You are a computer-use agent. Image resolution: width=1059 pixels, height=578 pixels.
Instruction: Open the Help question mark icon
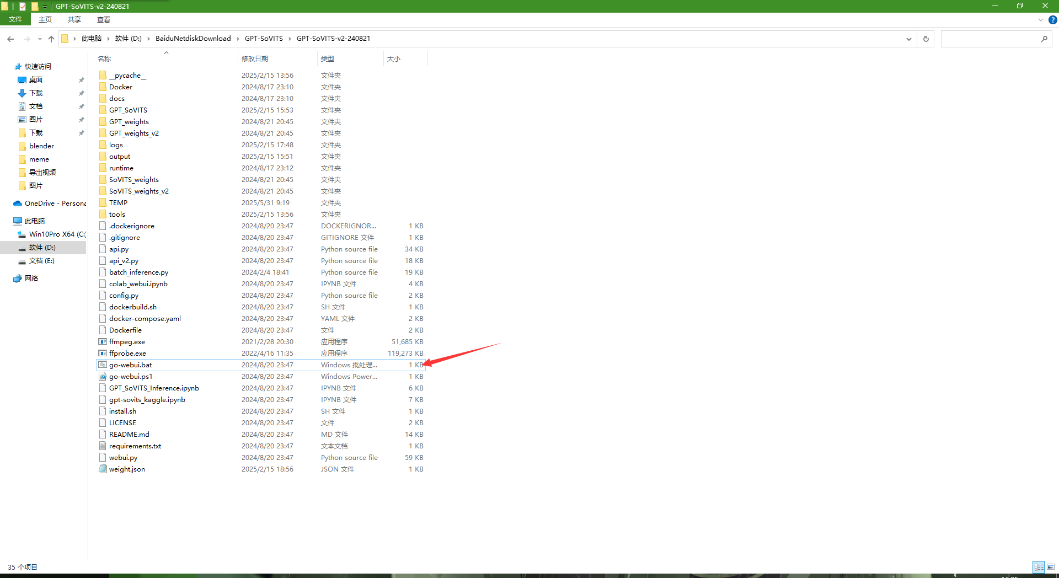click(1052, 20)
